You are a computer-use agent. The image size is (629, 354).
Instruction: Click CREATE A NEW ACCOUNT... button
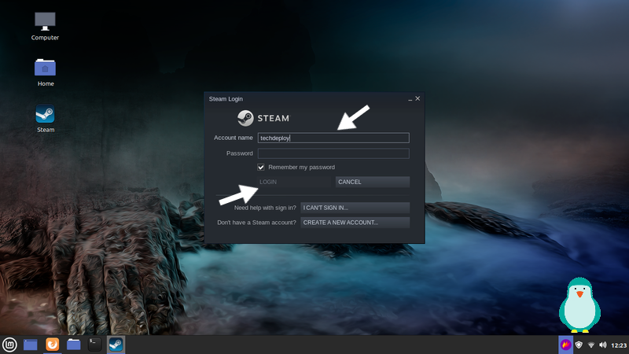point(355,223)
